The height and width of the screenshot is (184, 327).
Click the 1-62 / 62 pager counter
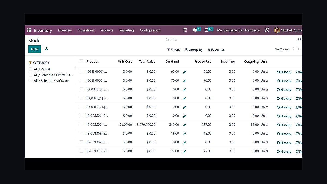coord(282,49)
